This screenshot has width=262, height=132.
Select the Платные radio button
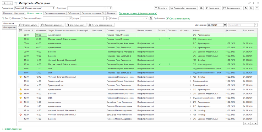(10, 19)
